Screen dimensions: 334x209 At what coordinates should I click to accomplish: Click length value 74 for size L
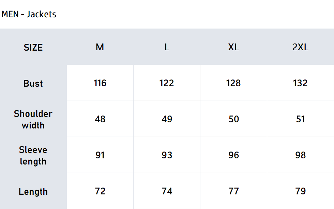(167, 191)
